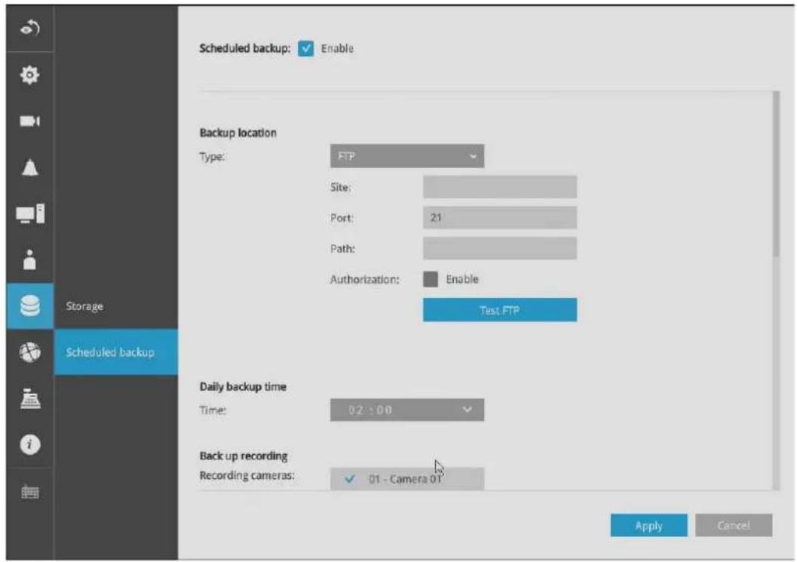Open the POS cash register icon
This screenshot has height=562, width=797.
click(30, 398)
